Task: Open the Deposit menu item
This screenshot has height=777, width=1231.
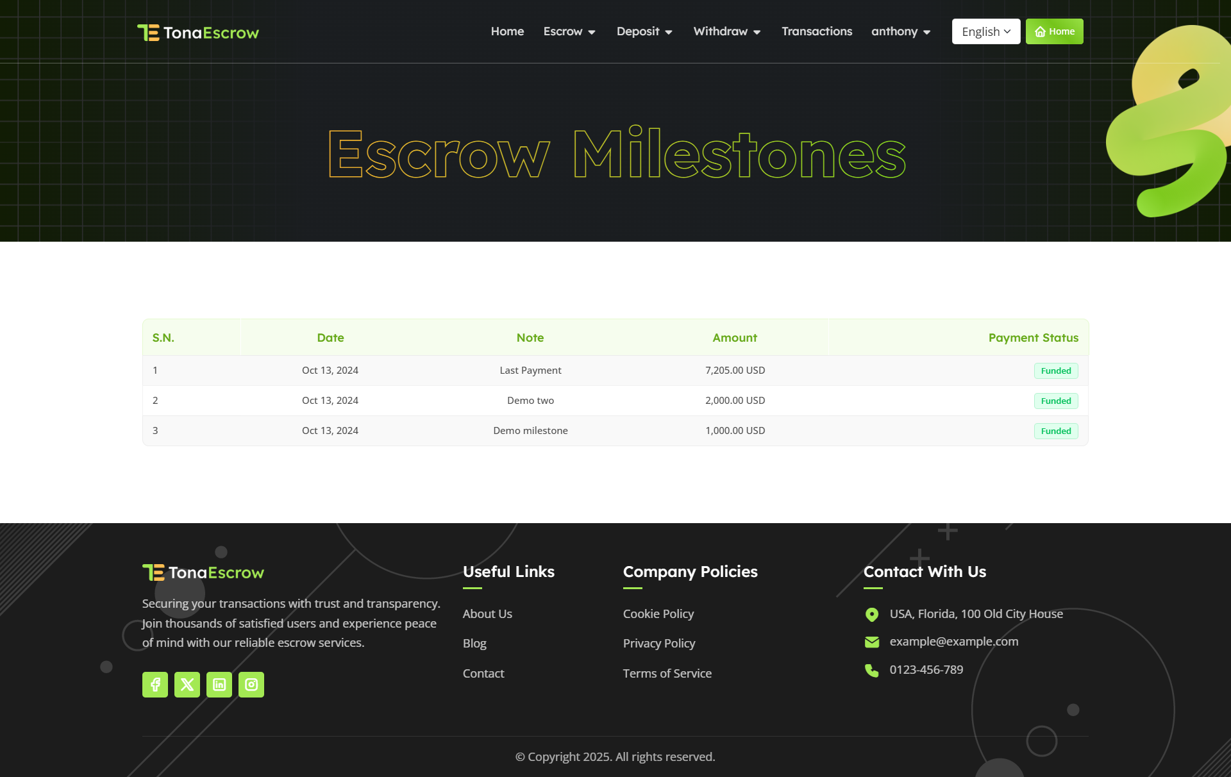Action: [x=644, y=31]
